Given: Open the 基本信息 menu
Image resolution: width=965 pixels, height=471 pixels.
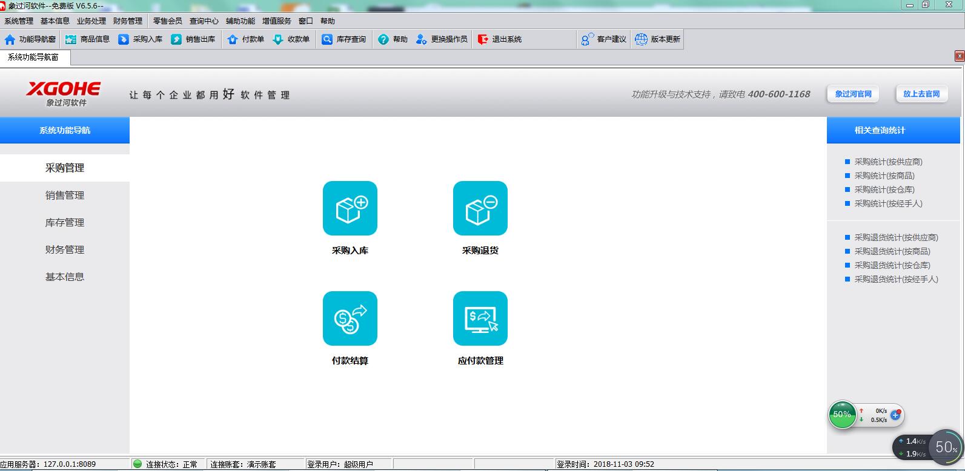Looking at the screenshot, I should (x=55, y=21).
